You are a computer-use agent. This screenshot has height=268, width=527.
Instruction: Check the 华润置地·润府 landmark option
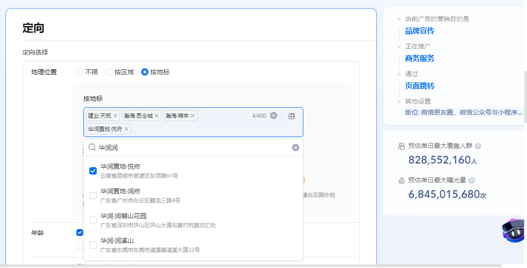coord(93,196)
